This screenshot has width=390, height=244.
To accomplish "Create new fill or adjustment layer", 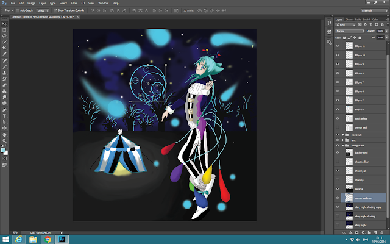I will pos(363,232).
